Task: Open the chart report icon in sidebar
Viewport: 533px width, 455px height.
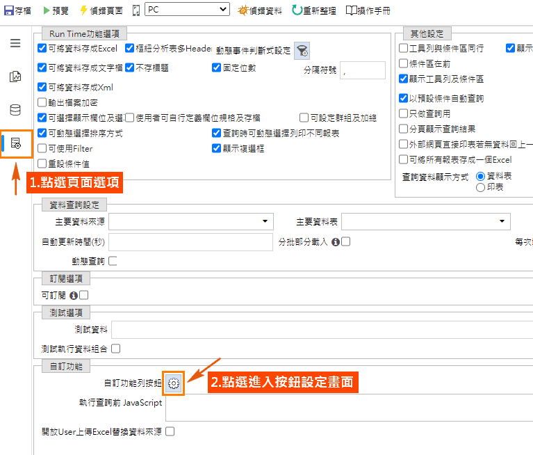Action: coord(15,77)
